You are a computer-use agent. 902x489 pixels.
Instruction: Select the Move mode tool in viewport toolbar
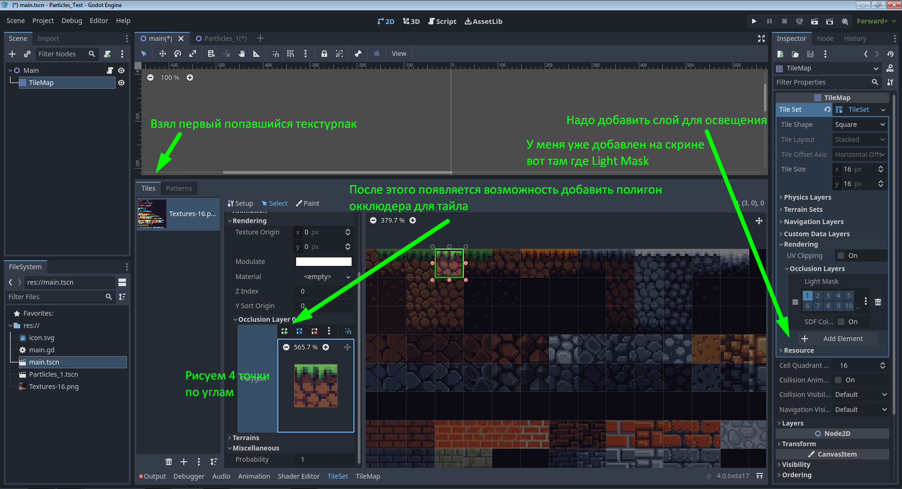tap(162, 54)
